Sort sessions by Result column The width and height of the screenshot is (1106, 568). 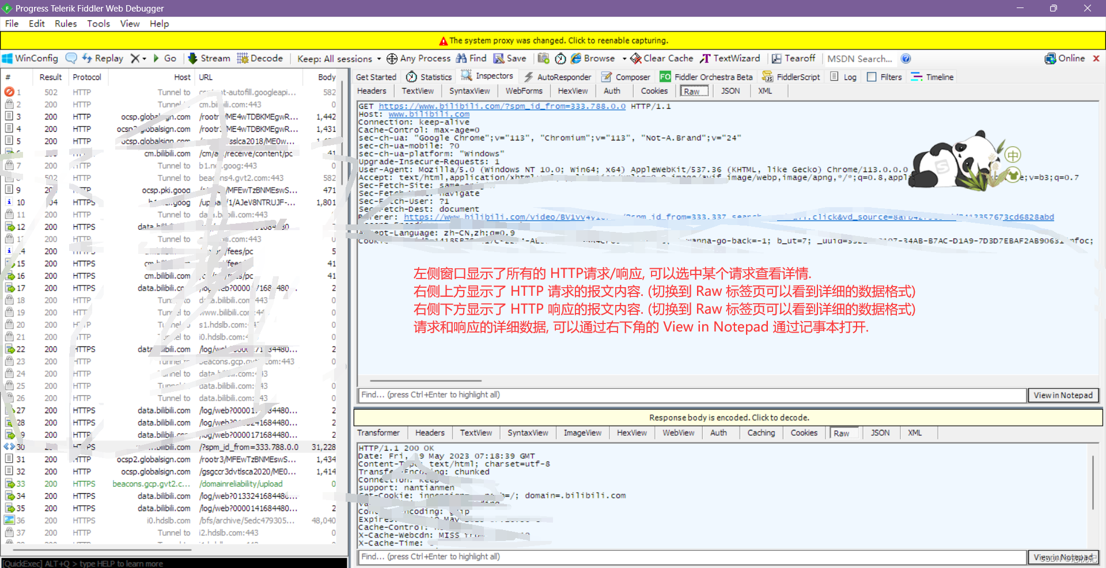(51, 77)
